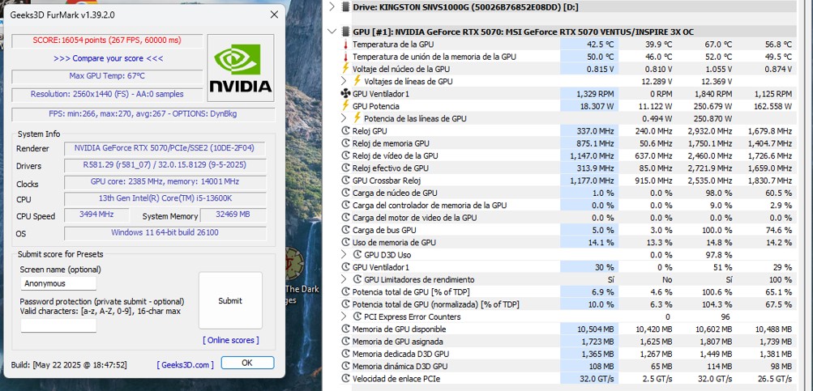Click icon beside Carga del motor de video
Viewport: 813px width, 391px height.
click(346, 218)
